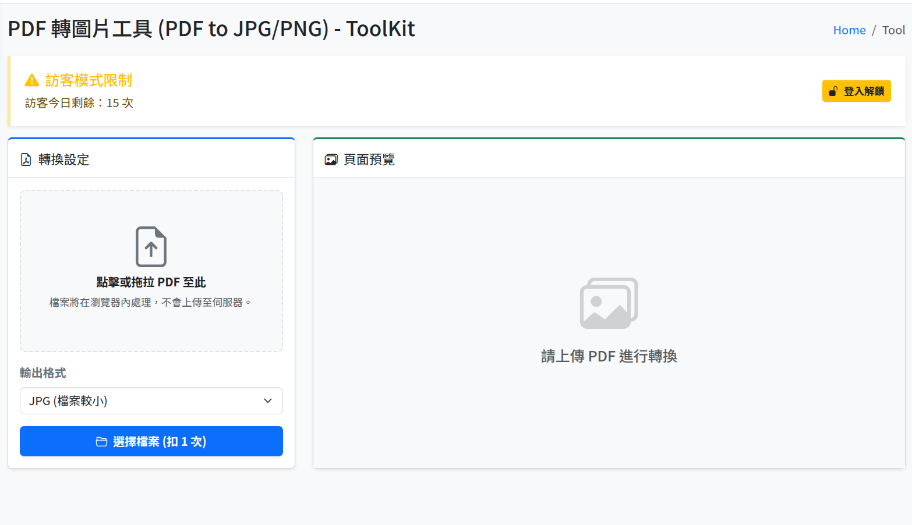
Task: Click 登入解鎖 to unlock limits
Action: coord(856,91)
